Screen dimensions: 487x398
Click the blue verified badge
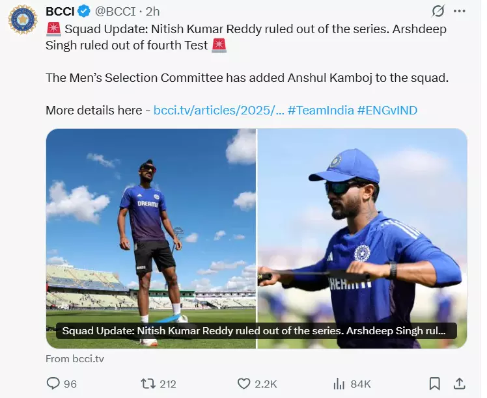[x=85, y=12]
